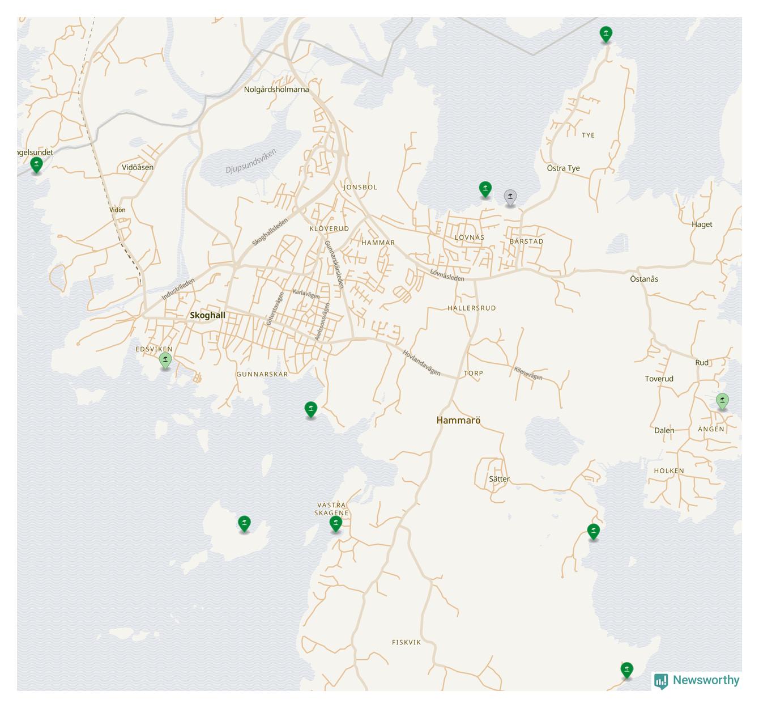Click the Haget label

[x=702, y=224]
